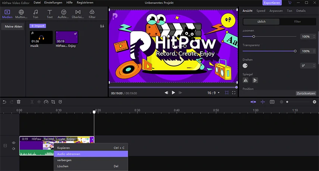The image size is (319, 171).
Task: Click the trash delete icon in timeline toolbar
Action: [19, 102]
